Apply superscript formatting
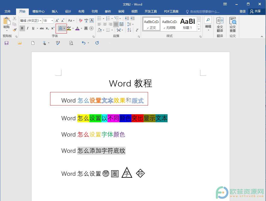 53,28
